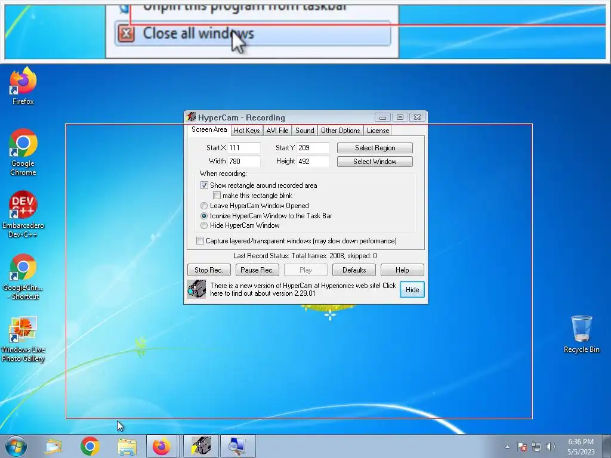Open the magnifier program in taskbar
This screenshot has height=458, width=611.
click(x=237, y=446)
